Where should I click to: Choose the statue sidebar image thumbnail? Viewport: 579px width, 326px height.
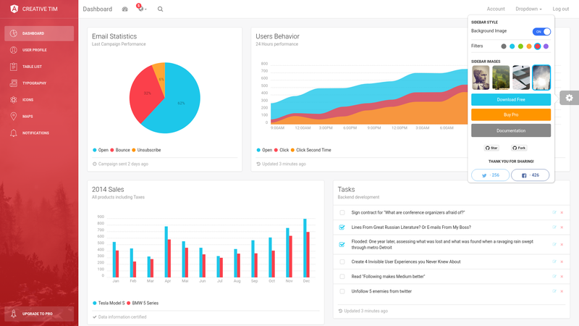pos(481,78)
